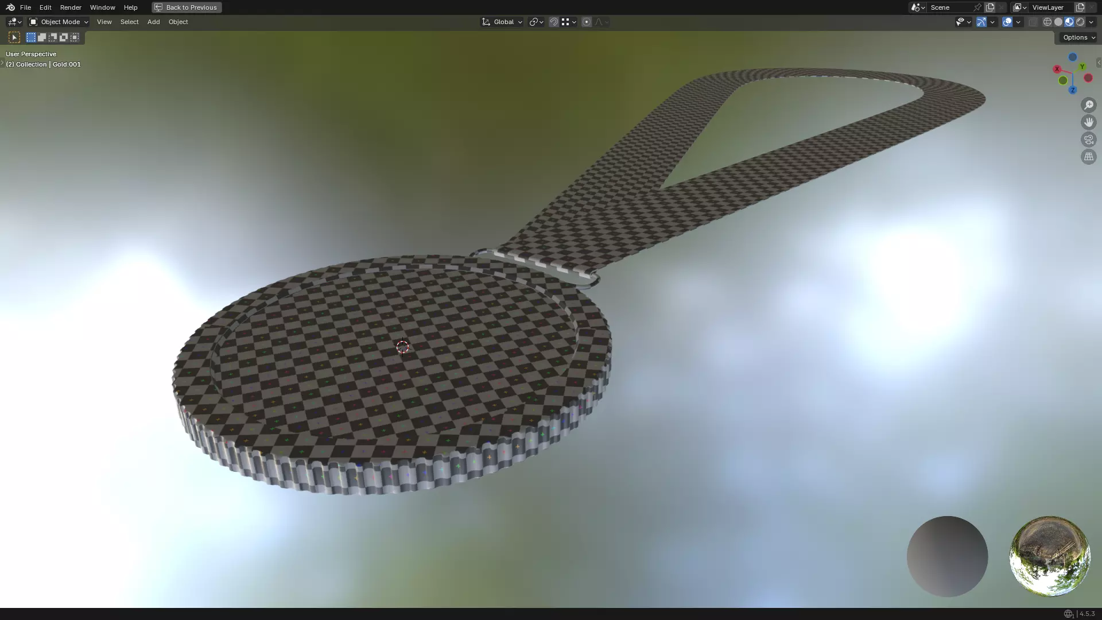Open the Object Mode dropdown
The width and height of the screenshot is (1102, 620).
click(59, 22)
